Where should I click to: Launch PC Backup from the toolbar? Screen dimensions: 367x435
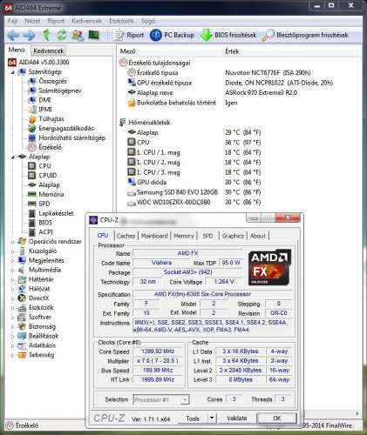click(172, 35)
